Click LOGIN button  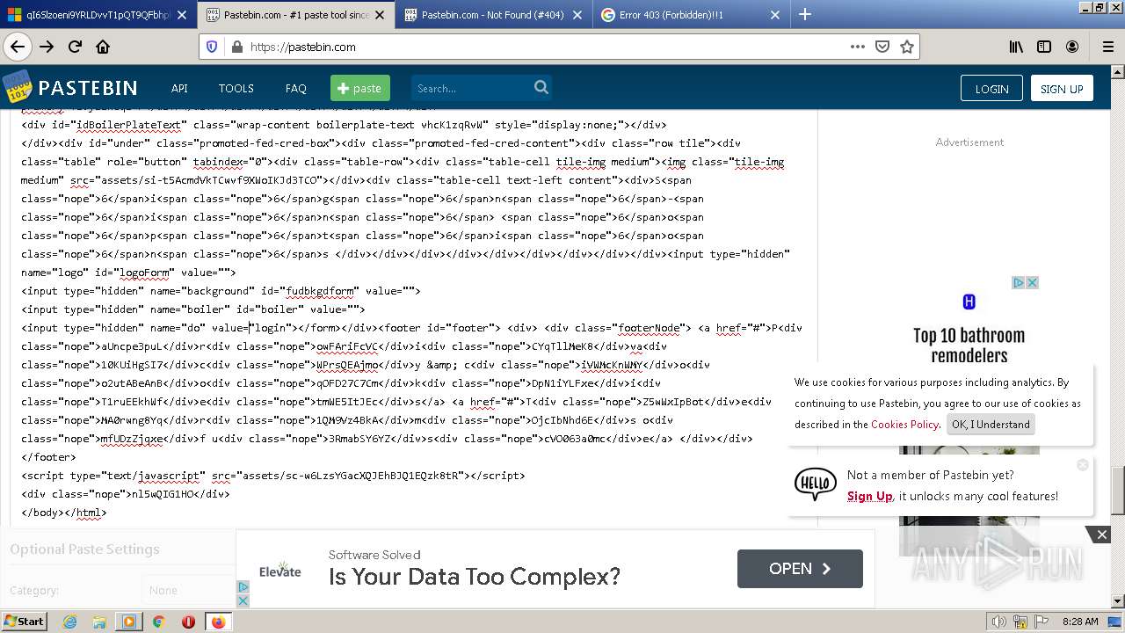click(x=991, y=88)
